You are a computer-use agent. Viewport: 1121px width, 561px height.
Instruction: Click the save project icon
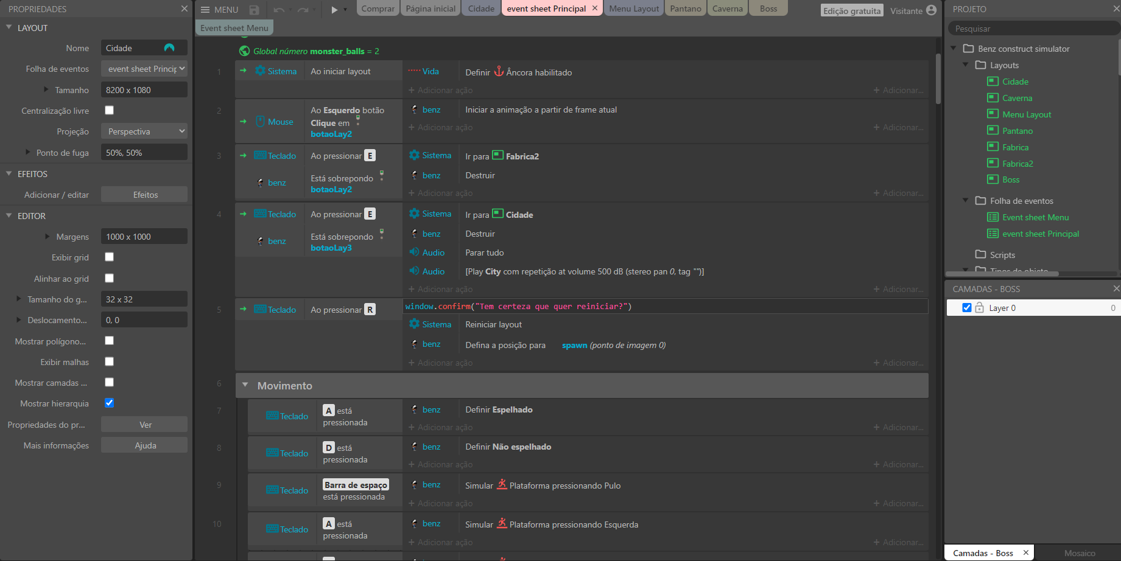255,10
